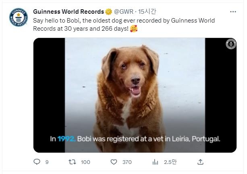Click the gold verified badge
Viewport: 247px width, 174px height.
click(109, 11)
